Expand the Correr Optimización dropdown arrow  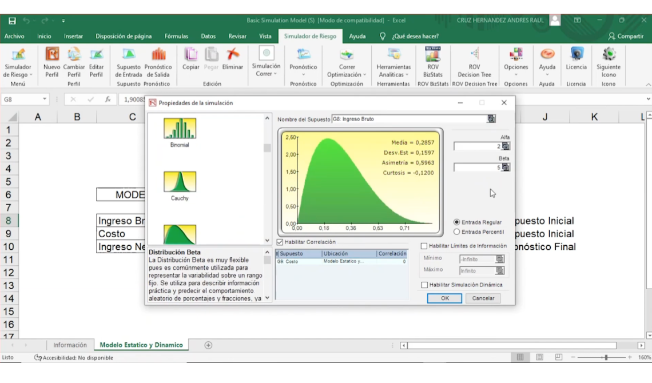(365, 75)
